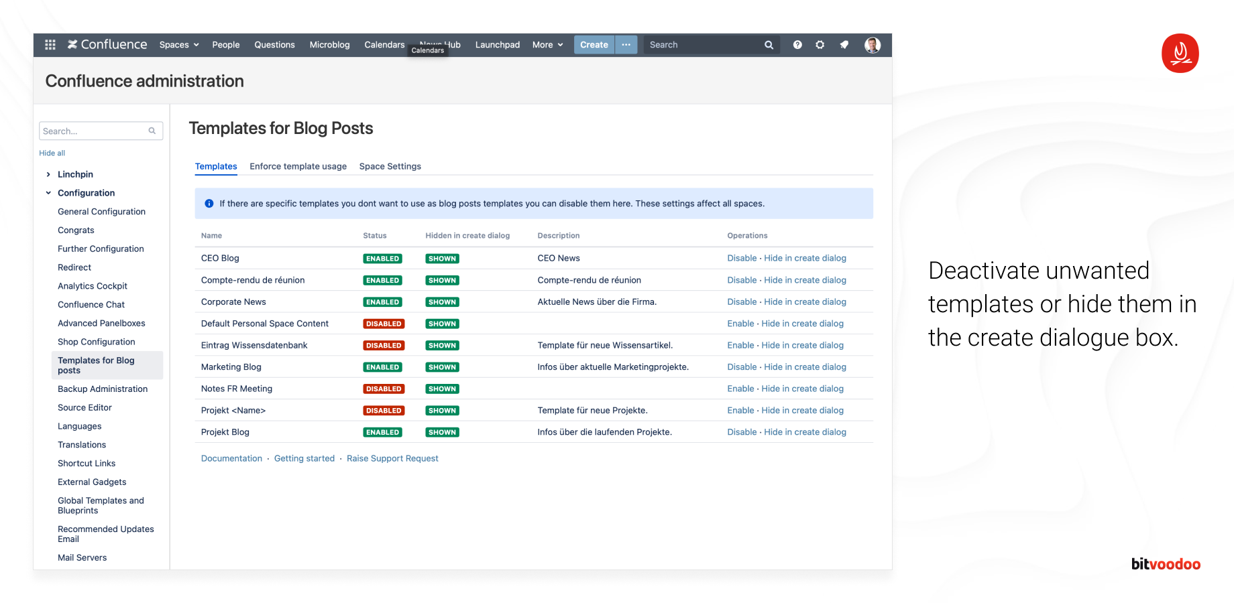1234x603 pixels.
Task: Open the Raise Support Request link
Action: 392,459
